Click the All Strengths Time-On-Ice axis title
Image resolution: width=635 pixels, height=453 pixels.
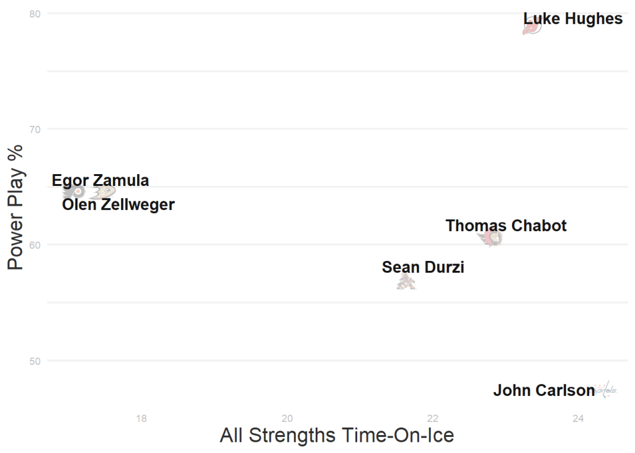coord(337,435)
